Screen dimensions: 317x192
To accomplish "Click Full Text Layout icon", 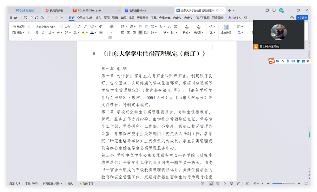I will 226,29.
